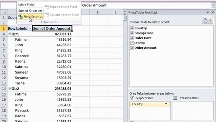Select row 3 header

click(4, 28)
